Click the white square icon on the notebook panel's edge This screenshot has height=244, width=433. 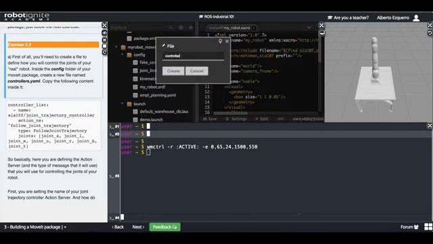(x=104, y=46)
